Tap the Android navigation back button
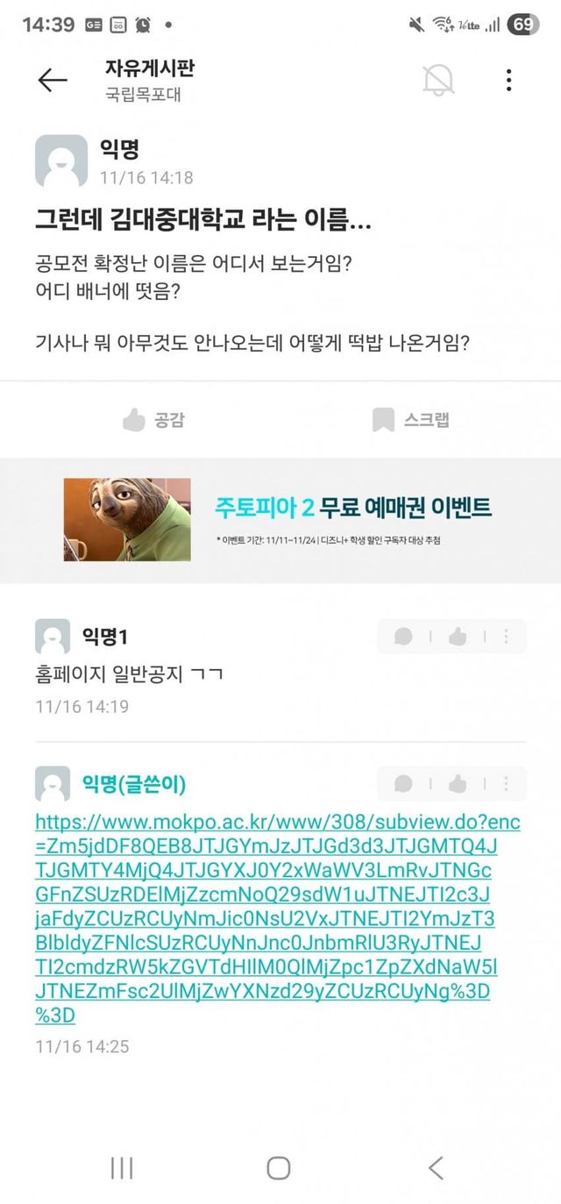Viewport: 561px width, 1204px height. pyautogui.click(x=436, y=1167)
